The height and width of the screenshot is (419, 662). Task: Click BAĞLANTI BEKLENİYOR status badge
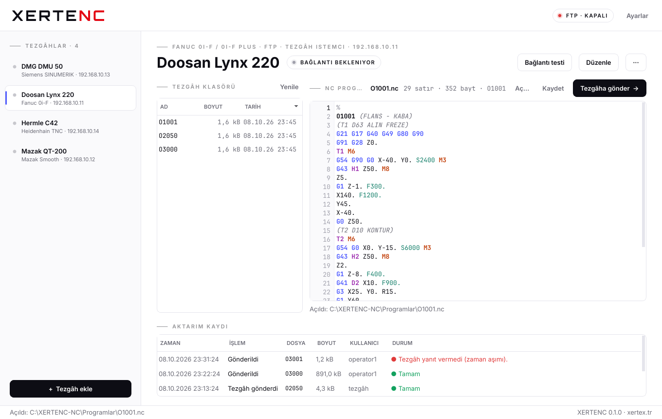[x=334, y=62]
